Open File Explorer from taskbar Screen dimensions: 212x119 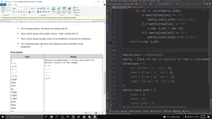click(x=52, y=117)
